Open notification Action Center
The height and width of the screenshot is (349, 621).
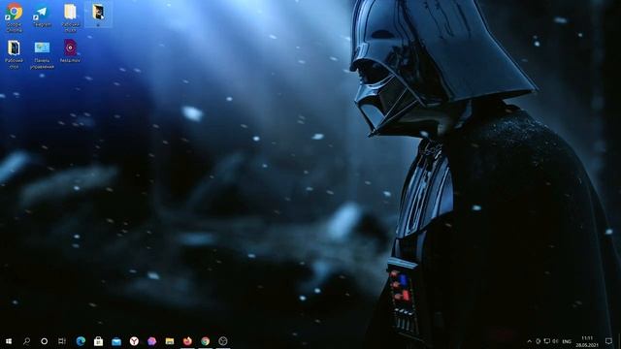tap(608, 341)
